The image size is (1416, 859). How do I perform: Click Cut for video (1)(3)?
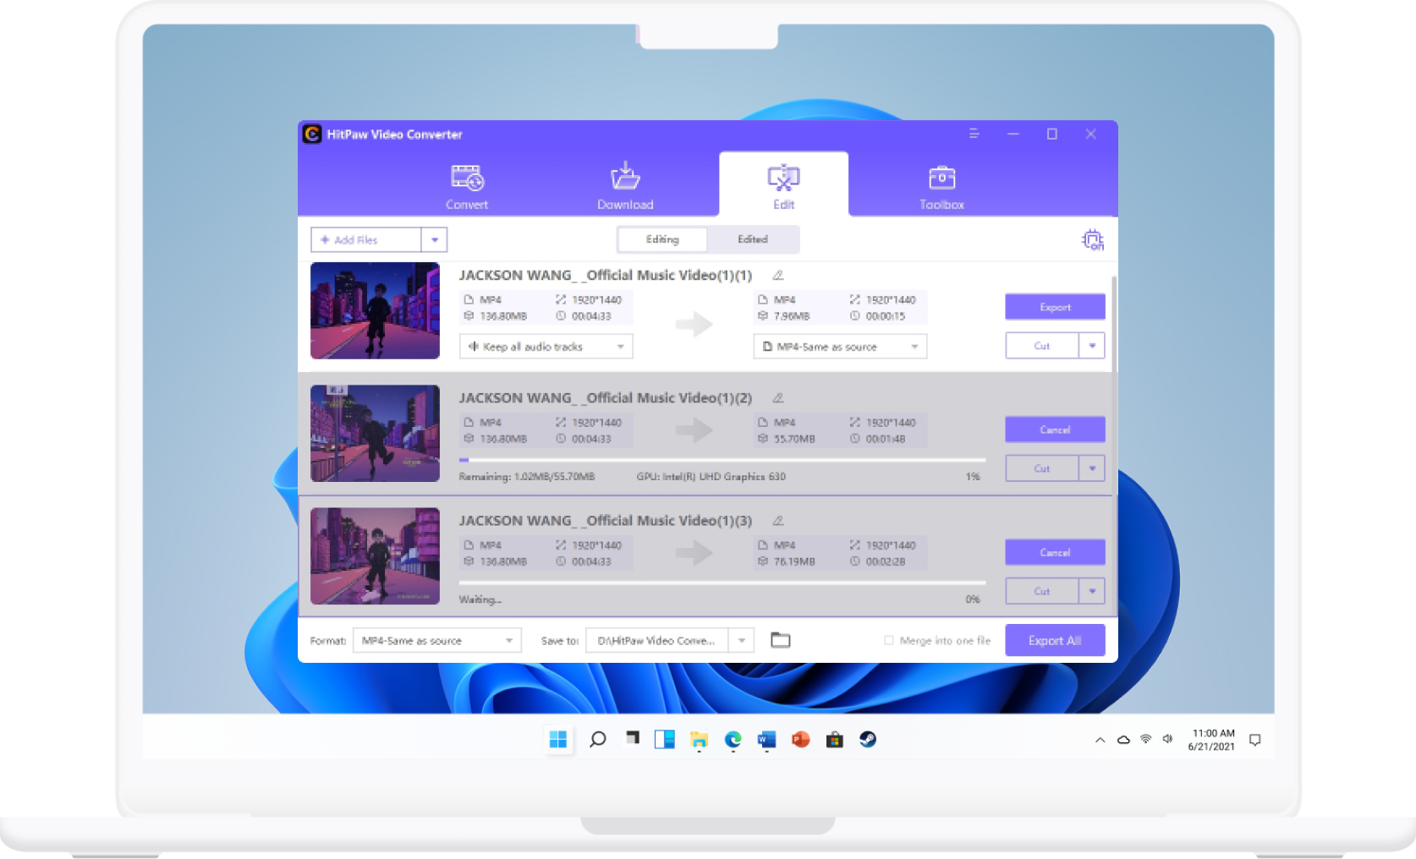1042,591
